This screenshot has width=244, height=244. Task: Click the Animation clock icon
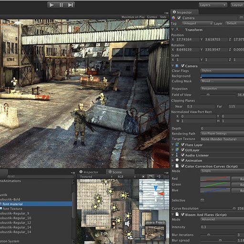(177, 160)
